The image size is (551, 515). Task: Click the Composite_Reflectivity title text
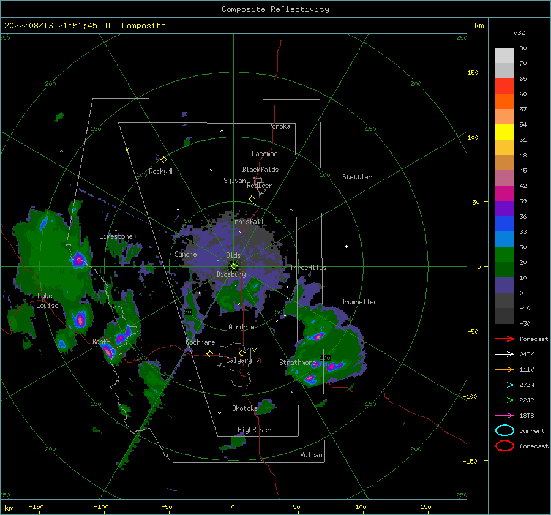click(275, 9)
